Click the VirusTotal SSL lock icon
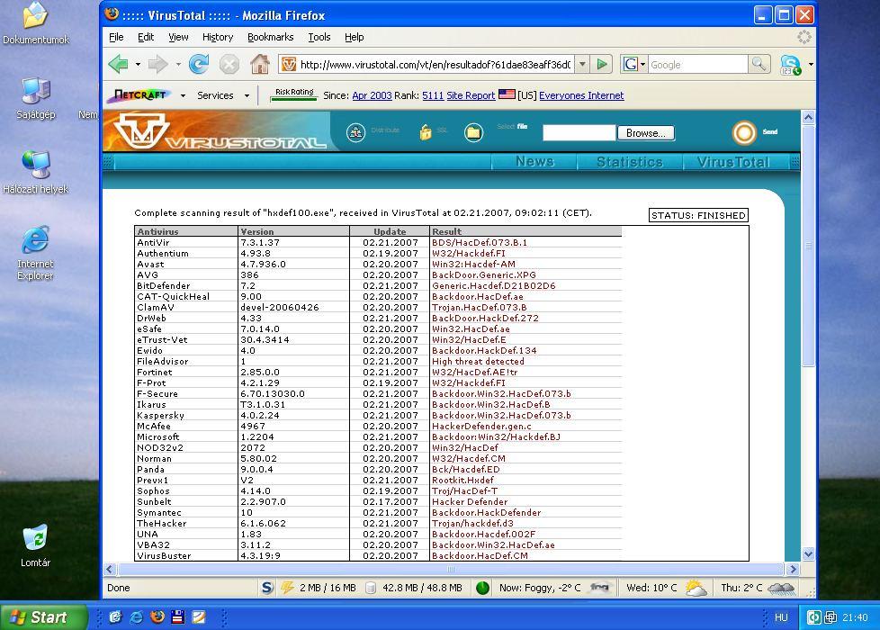The width and height of the screenshot is (880, 630). 426,132
